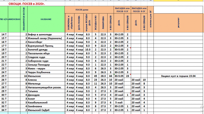This screenshot has height=114, width=204.
Task: Click the cell 'Аляска'
Action: [x=46, y=80]
